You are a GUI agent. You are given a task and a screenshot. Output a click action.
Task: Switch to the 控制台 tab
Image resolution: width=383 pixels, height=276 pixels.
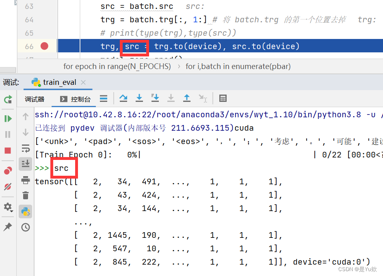[x=75, y=99]
